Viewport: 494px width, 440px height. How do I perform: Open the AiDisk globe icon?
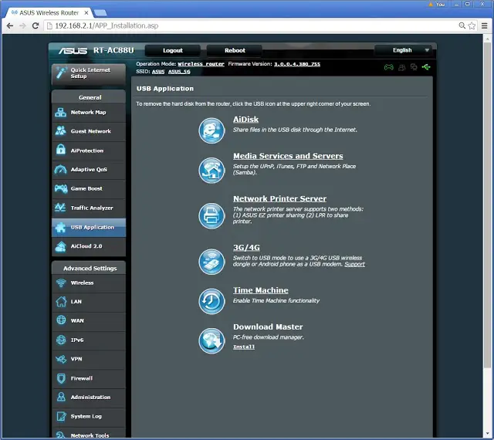(x=211, y=130)
